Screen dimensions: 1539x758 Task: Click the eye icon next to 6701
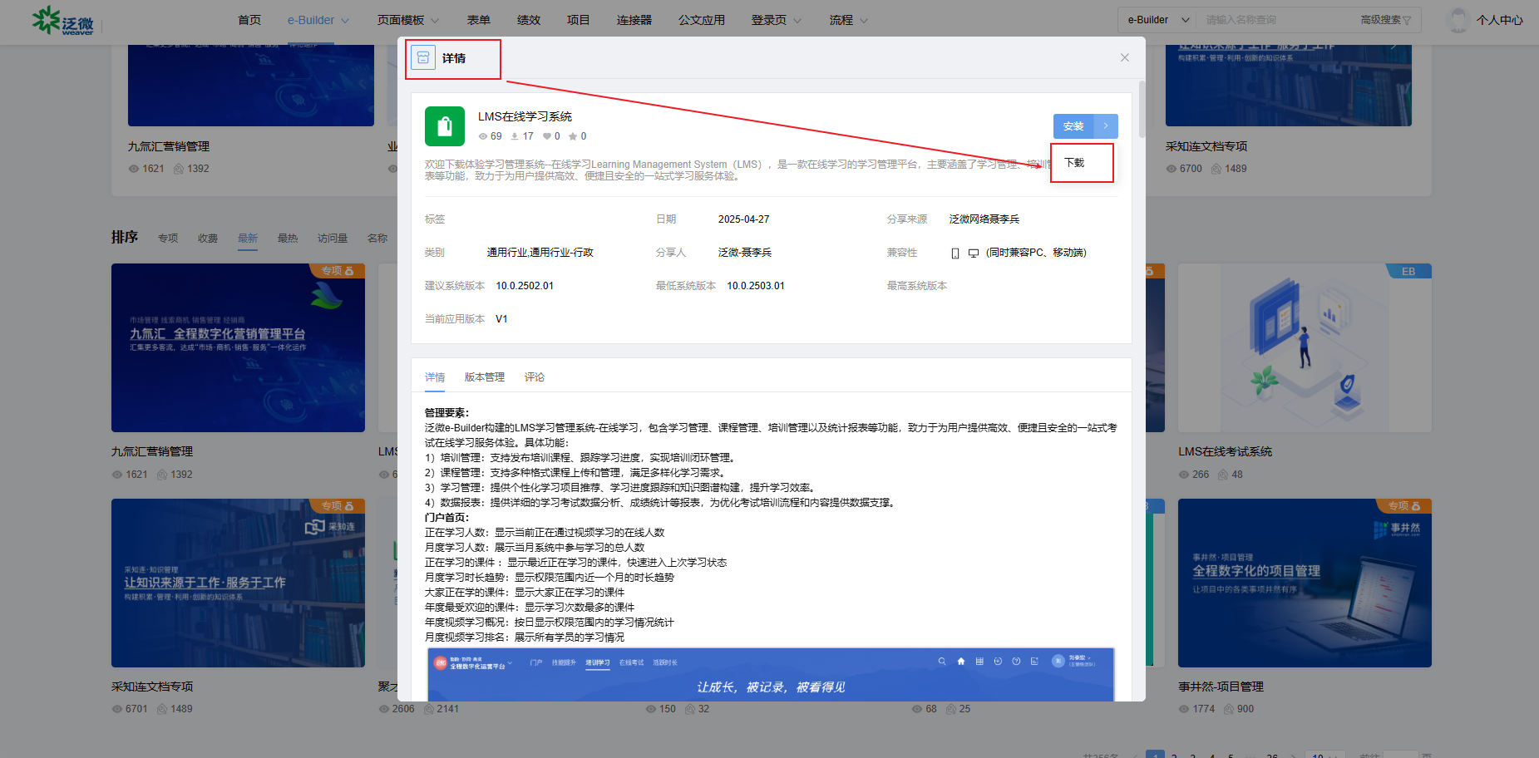coord(117,709)
